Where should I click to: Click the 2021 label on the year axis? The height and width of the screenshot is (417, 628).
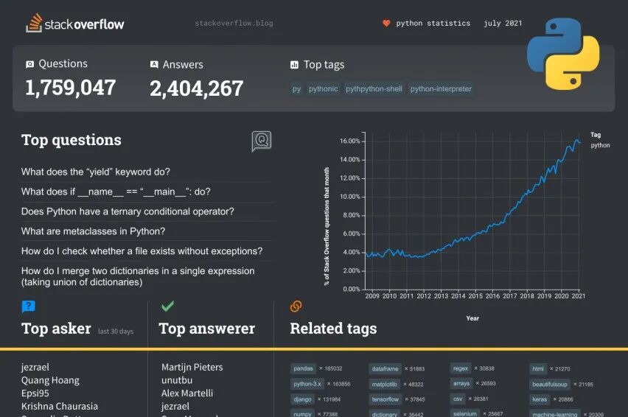click(x=579, y=296)
